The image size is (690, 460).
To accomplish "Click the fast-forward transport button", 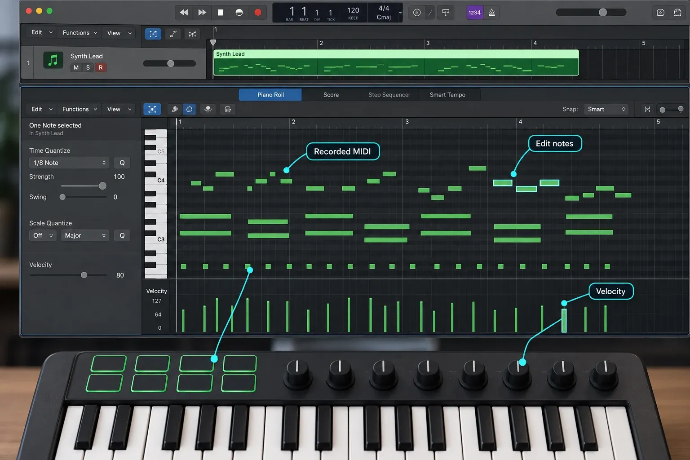I will (x=202, y=13).
